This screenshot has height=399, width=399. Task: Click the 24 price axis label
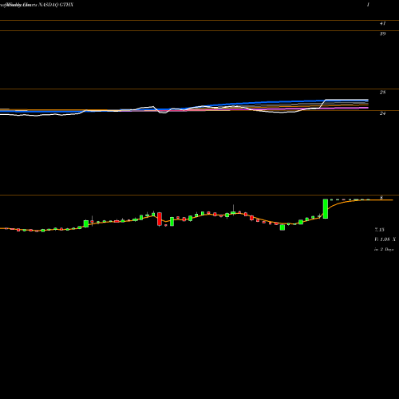[x=382, y=113]
